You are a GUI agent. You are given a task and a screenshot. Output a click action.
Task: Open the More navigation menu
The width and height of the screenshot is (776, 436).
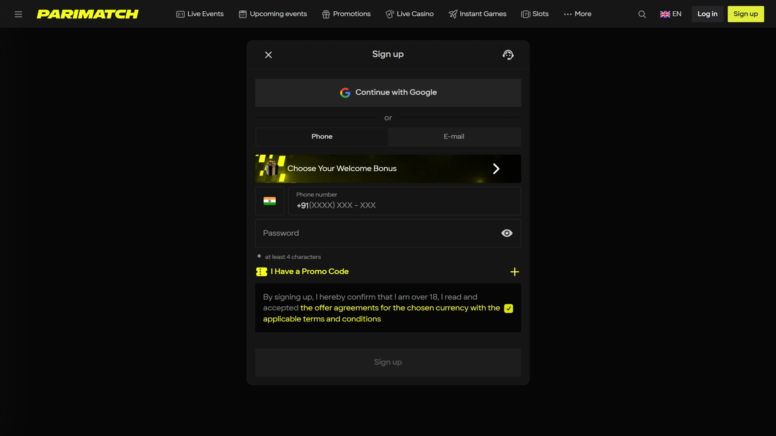point(578,14)
